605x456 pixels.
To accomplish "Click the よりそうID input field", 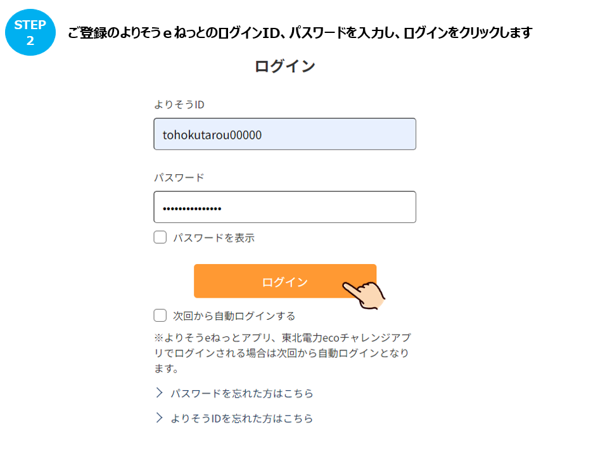I will [284, 134].
